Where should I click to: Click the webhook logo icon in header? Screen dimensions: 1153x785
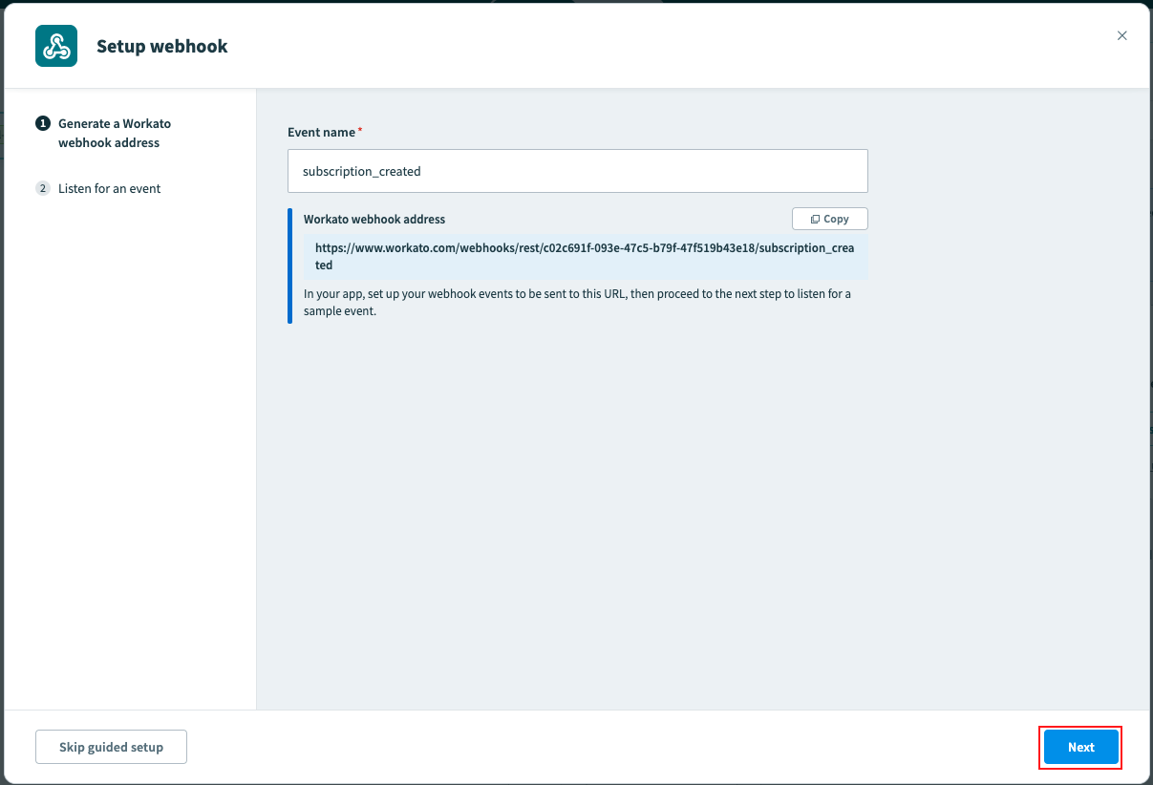pos(56,46)
